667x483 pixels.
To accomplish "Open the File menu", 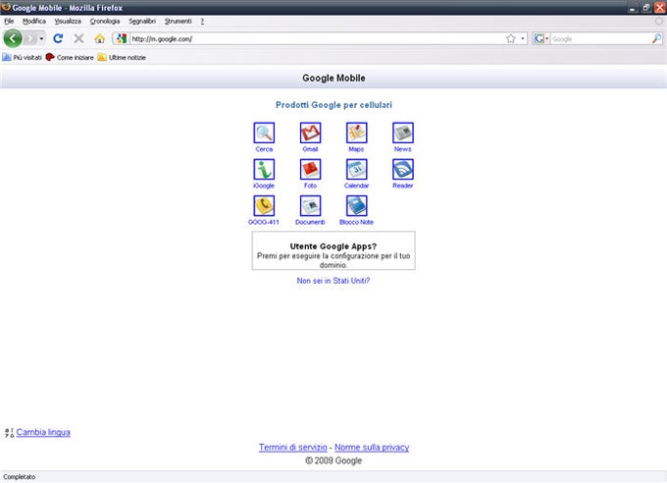I will [x=9, y=22].
